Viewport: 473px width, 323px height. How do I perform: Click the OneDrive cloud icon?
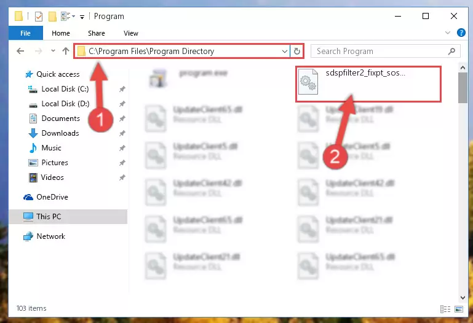28,197
